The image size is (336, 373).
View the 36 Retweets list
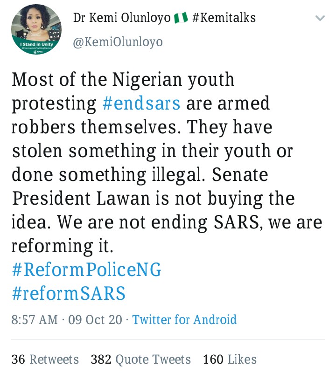click(x=45, y=359)
